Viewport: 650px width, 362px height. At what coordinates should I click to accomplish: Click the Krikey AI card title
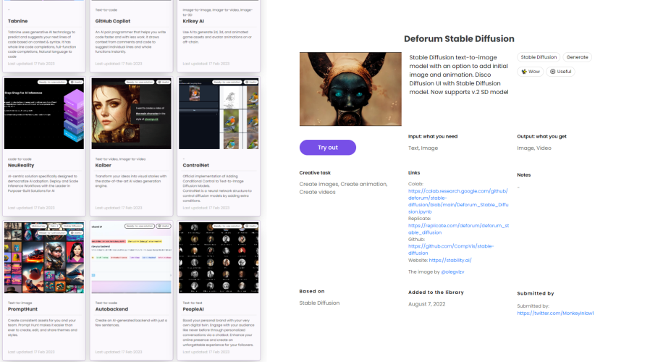point(193,21)
